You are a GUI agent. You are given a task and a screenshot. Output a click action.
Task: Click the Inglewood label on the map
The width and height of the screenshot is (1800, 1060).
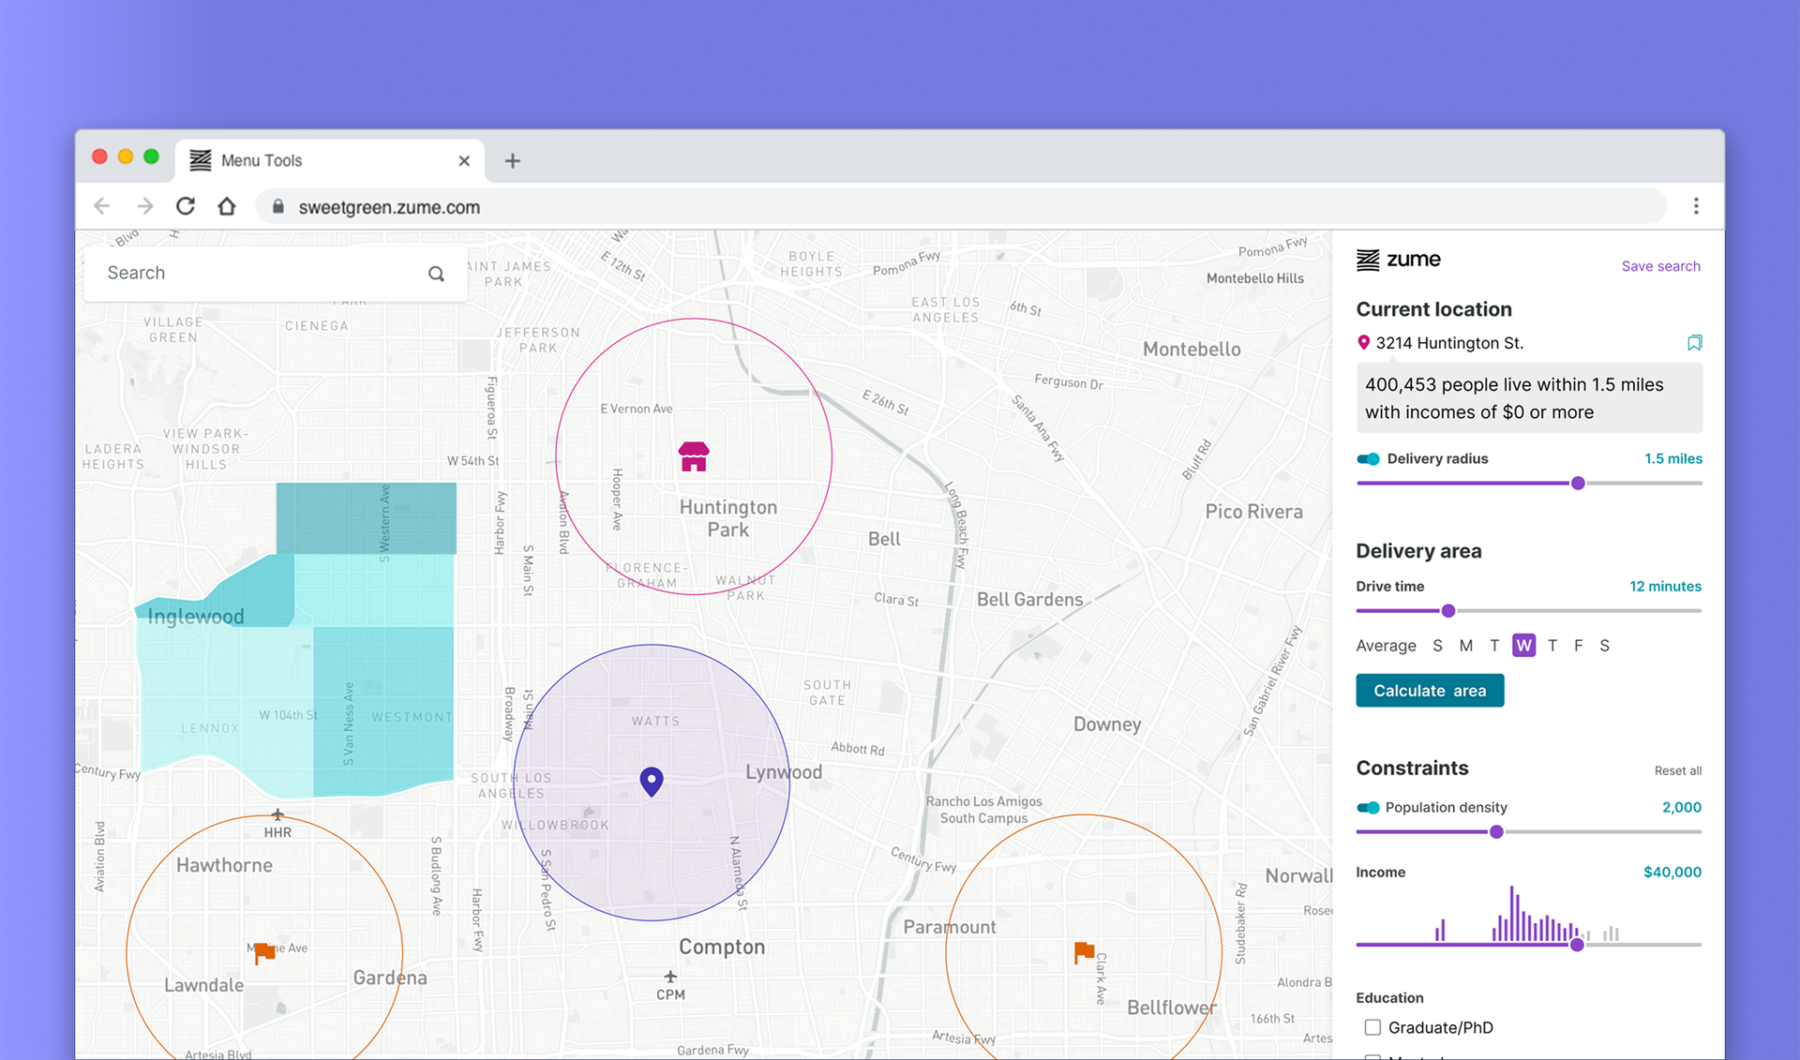click(x=195, y=617)
